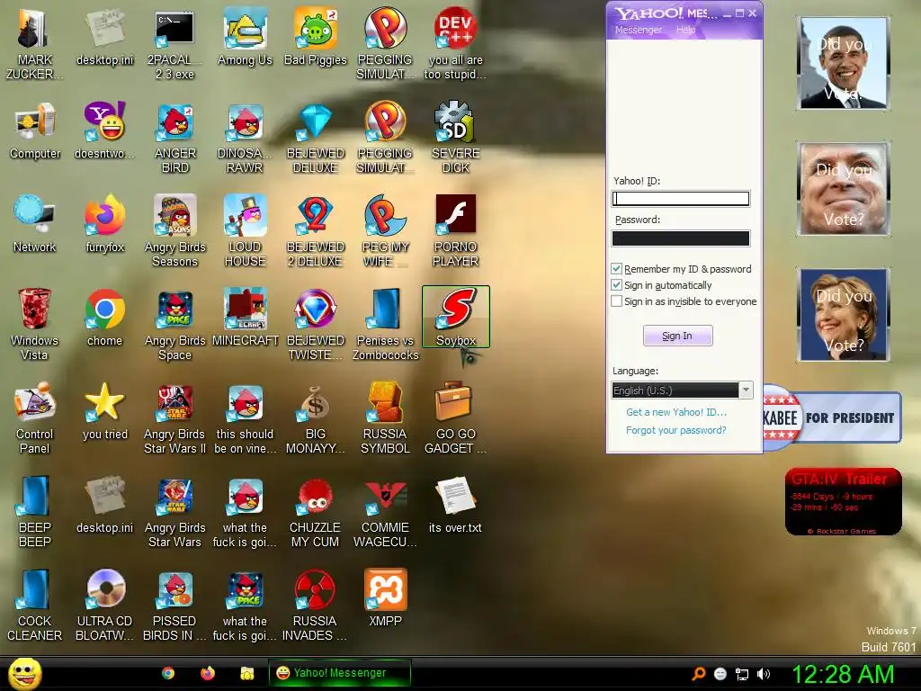Open the Messenger menu
Image resolution: width=921 pixels, height=691 pixels.
coord(638,30)
